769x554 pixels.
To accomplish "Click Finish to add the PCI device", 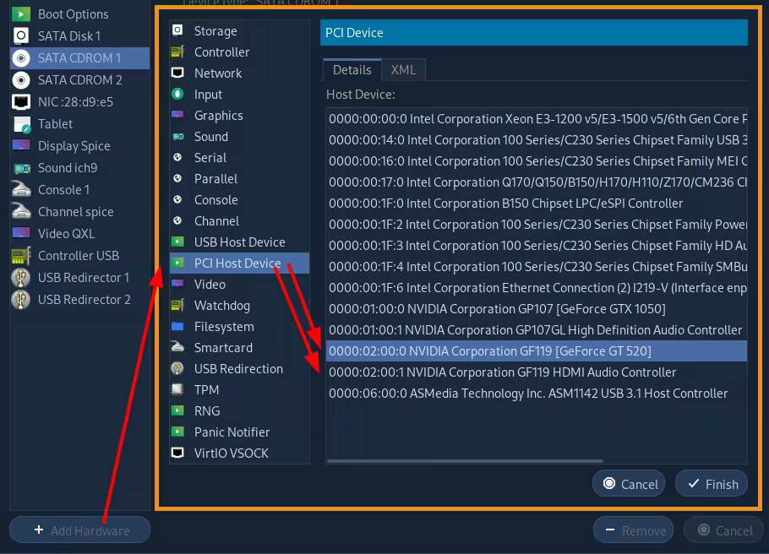I will [712, 484].
